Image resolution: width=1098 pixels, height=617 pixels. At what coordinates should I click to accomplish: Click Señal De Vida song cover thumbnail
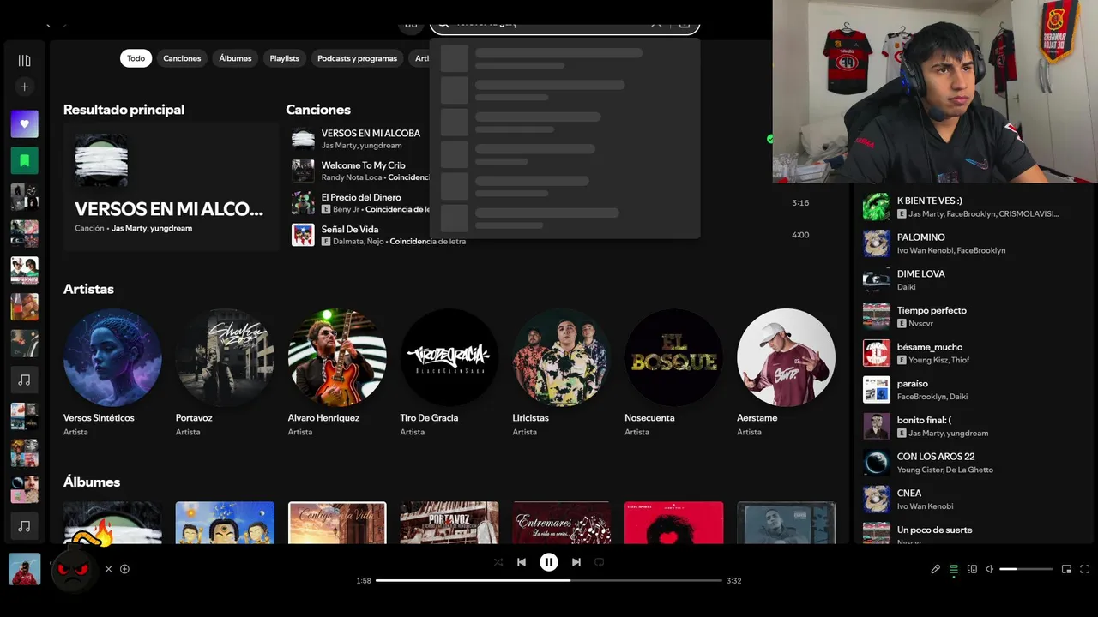(303, 235)
